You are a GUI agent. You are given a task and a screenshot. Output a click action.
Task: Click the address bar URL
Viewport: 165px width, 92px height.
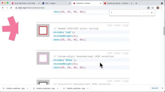[31, 8]
